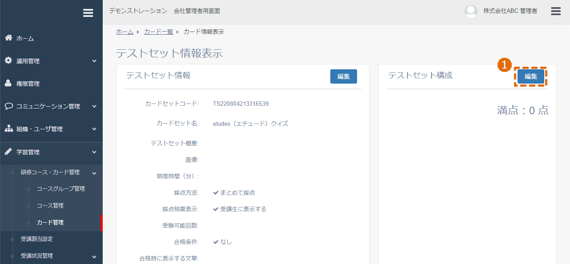Open 受講状況管理 menu item
The image size is (570, 264).
click(37, 256)
